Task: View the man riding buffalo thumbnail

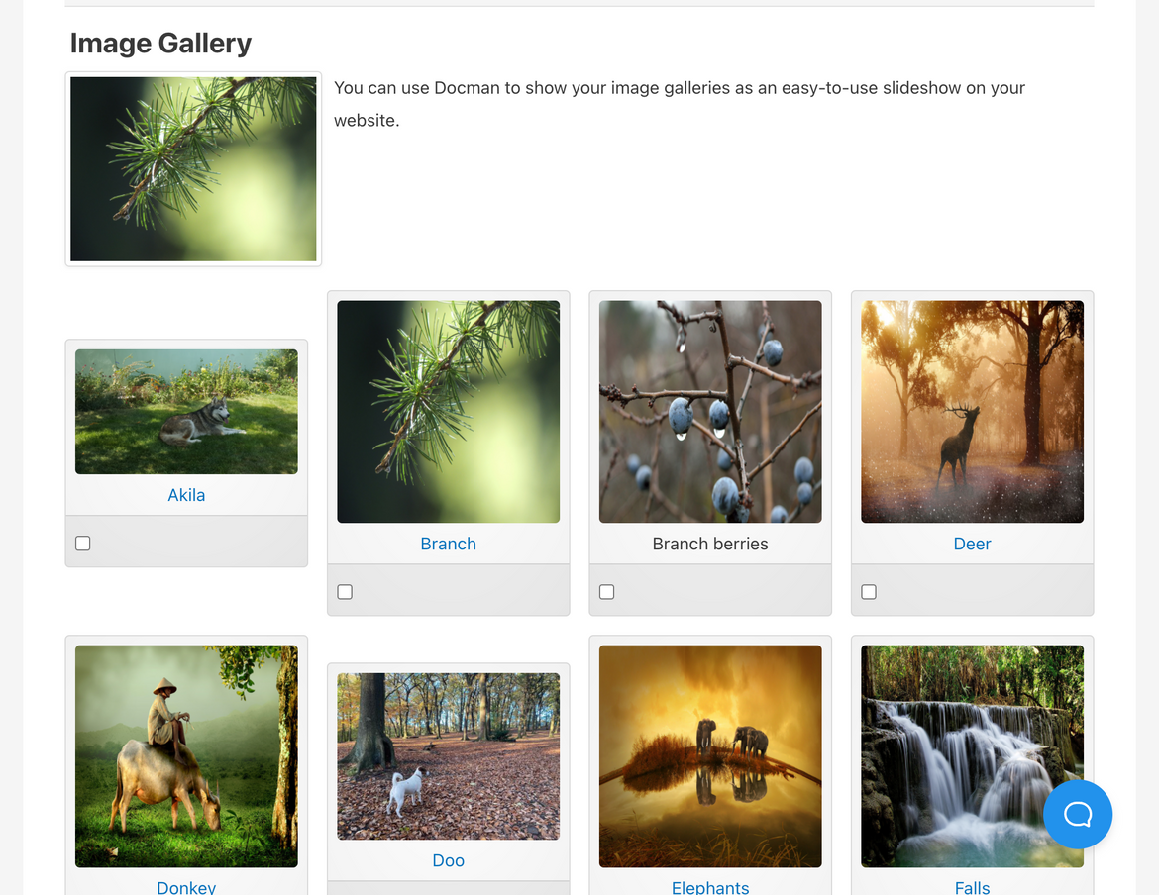Action: tap(186, 756)
